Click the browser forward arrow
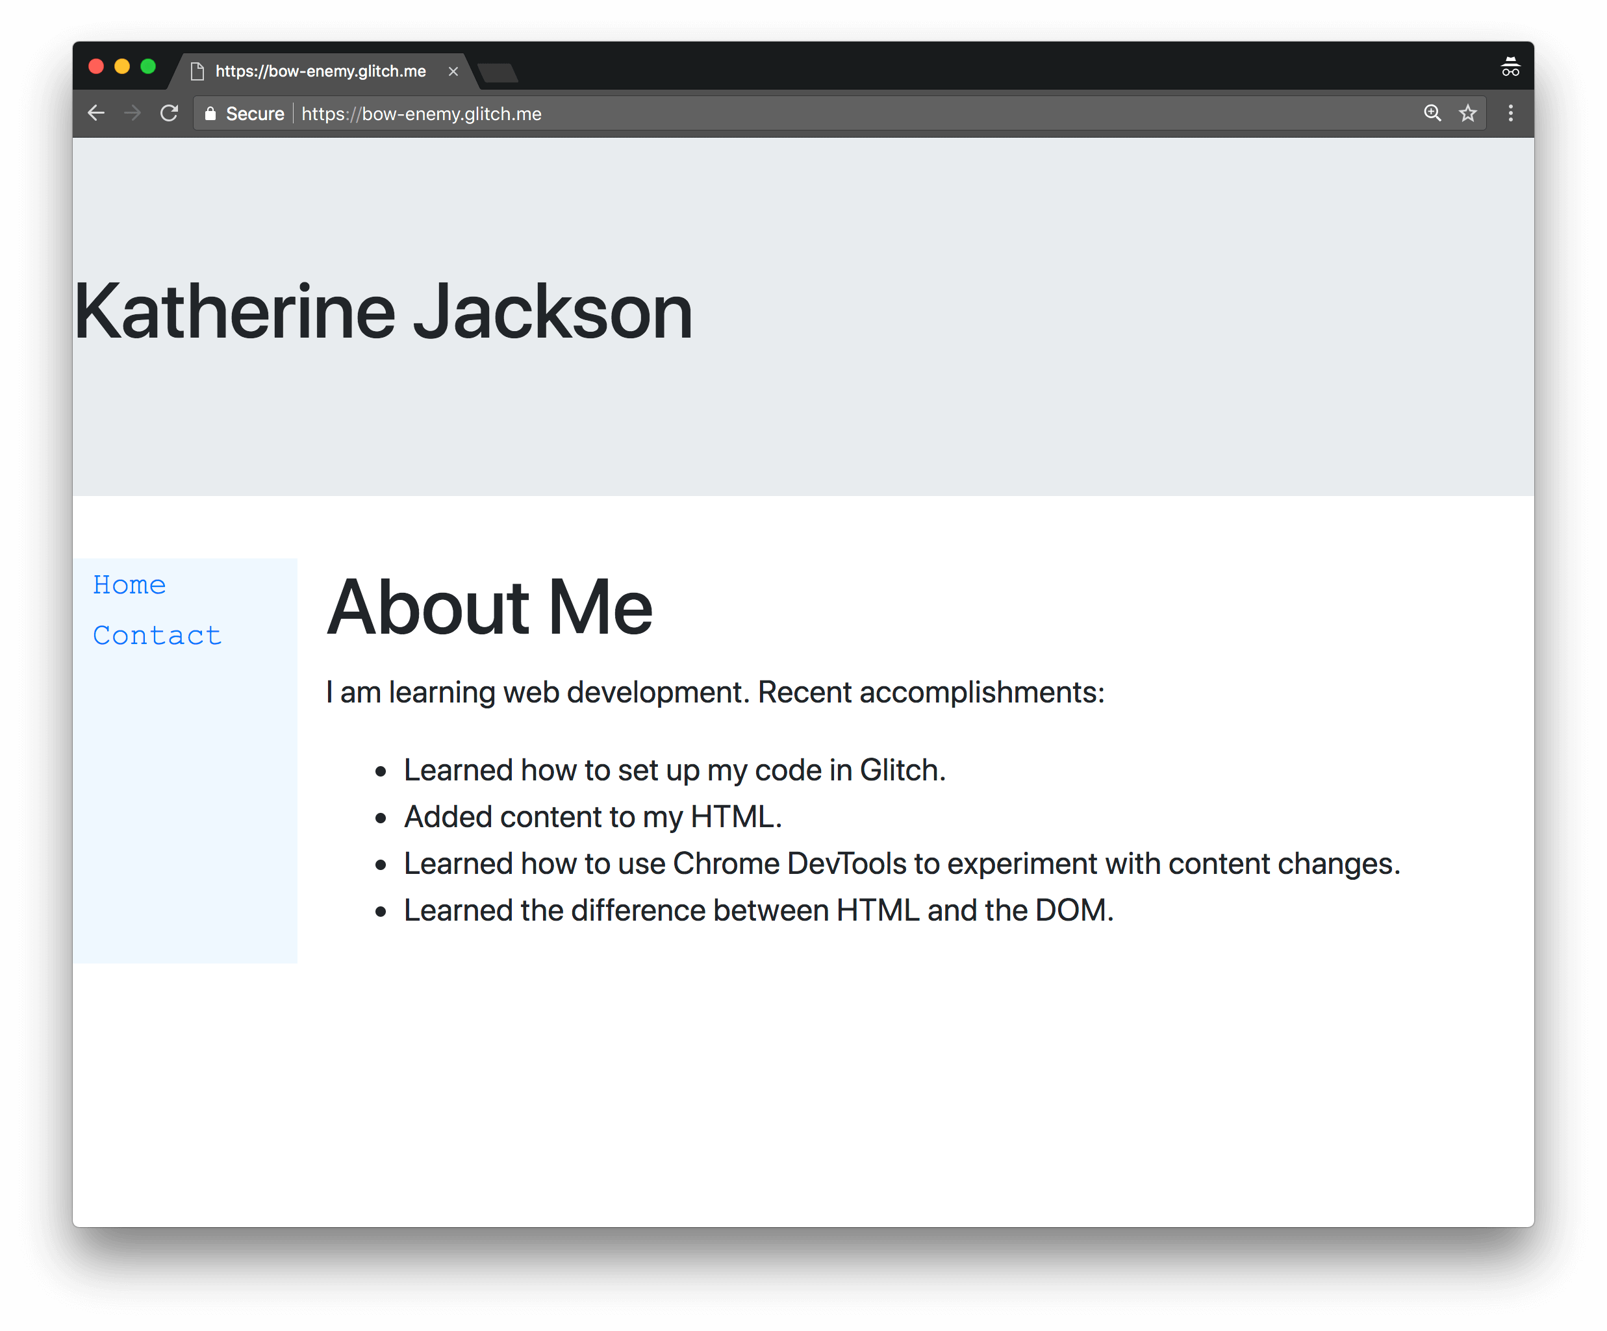Viewport: 1607px width, 1331px height. pyautogui.click(x=133, y=113)
